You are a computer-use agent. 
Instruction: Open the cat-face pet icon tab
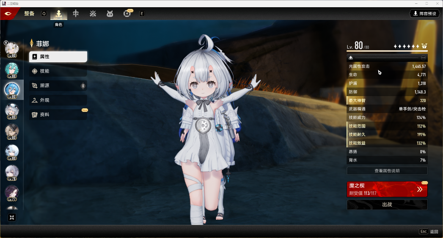click(x=110, y=14)
